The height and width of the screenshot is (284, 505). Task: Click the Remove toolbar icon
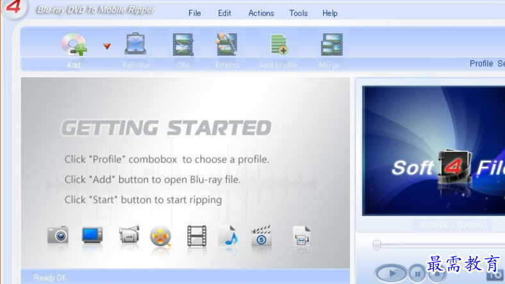(x=136, y=44)
